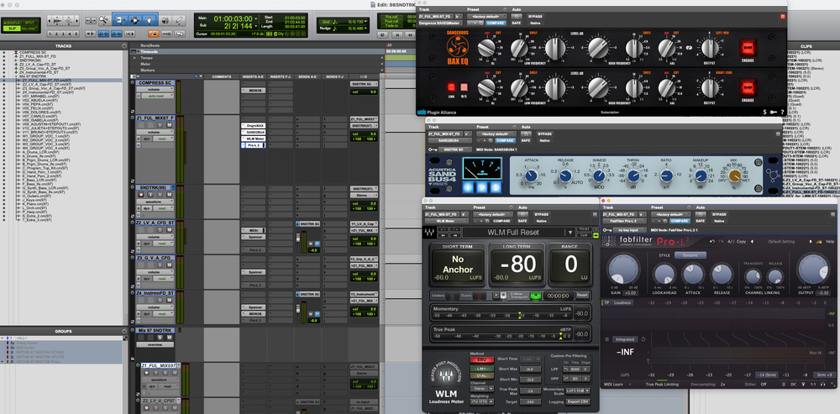Click the orange Link Timeline and Edit Selection icon
The width and height of the screenshot is (840, 414).
(x=154, y=34)
